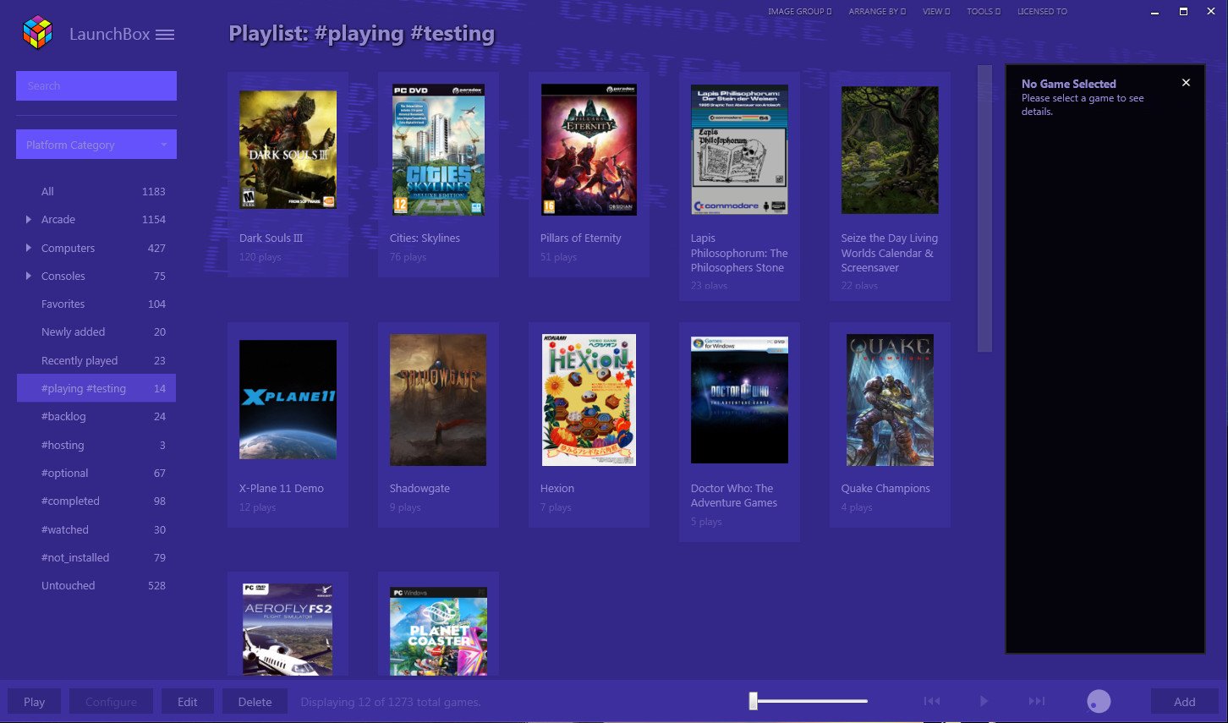The image size is (1228, 723).
Task: Click the 120 plays count text
Action: (x=260, y=257)
